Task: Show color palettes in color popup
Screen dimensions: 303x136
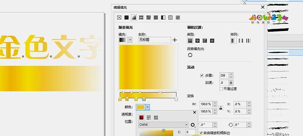Action: click(156, 117)
